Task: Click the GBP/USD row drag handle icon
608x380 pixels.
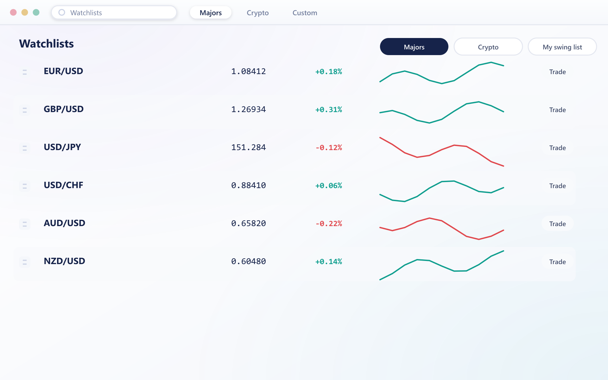Action: coord(25,110)
